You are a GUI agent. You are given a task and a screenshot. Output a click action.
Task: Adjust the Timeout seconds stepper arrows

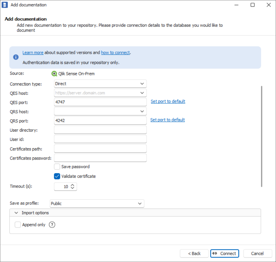click(72, 186)
